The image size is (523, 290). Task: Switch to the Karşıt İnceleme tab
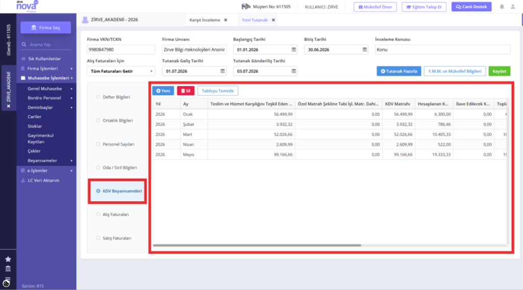point(205,20)
